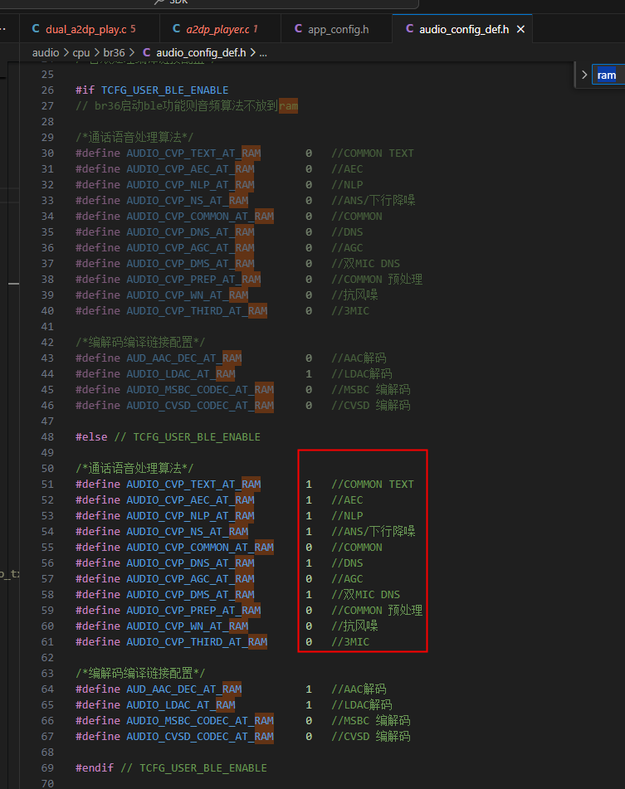Click value 0 of AUDIO_CVSD_CODEC_AT_RAM on line 67
This screenshot has height=789, width=625.
point(309,736)
